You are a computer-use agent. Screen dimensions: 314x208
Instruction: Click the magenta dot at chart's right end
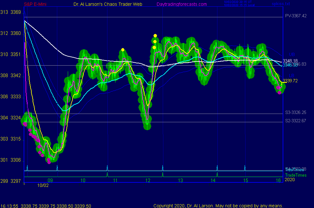(x=279, y=92)
